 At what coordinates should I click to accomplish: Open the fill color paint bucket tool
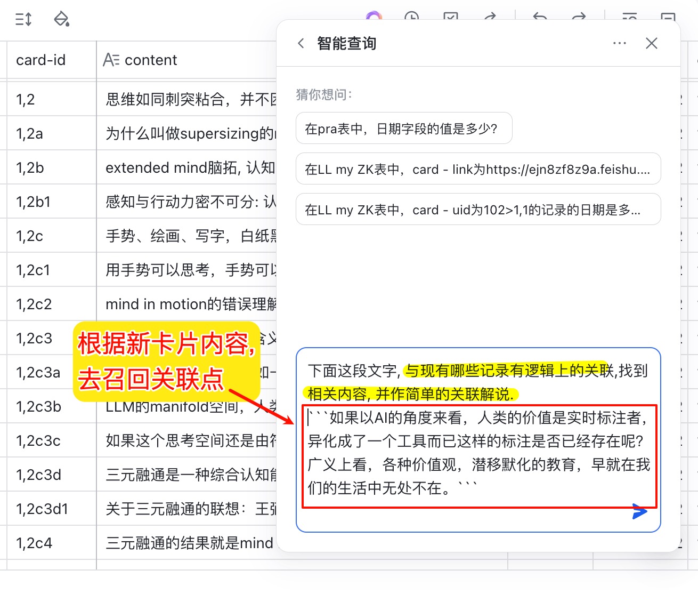pos(62,20)
